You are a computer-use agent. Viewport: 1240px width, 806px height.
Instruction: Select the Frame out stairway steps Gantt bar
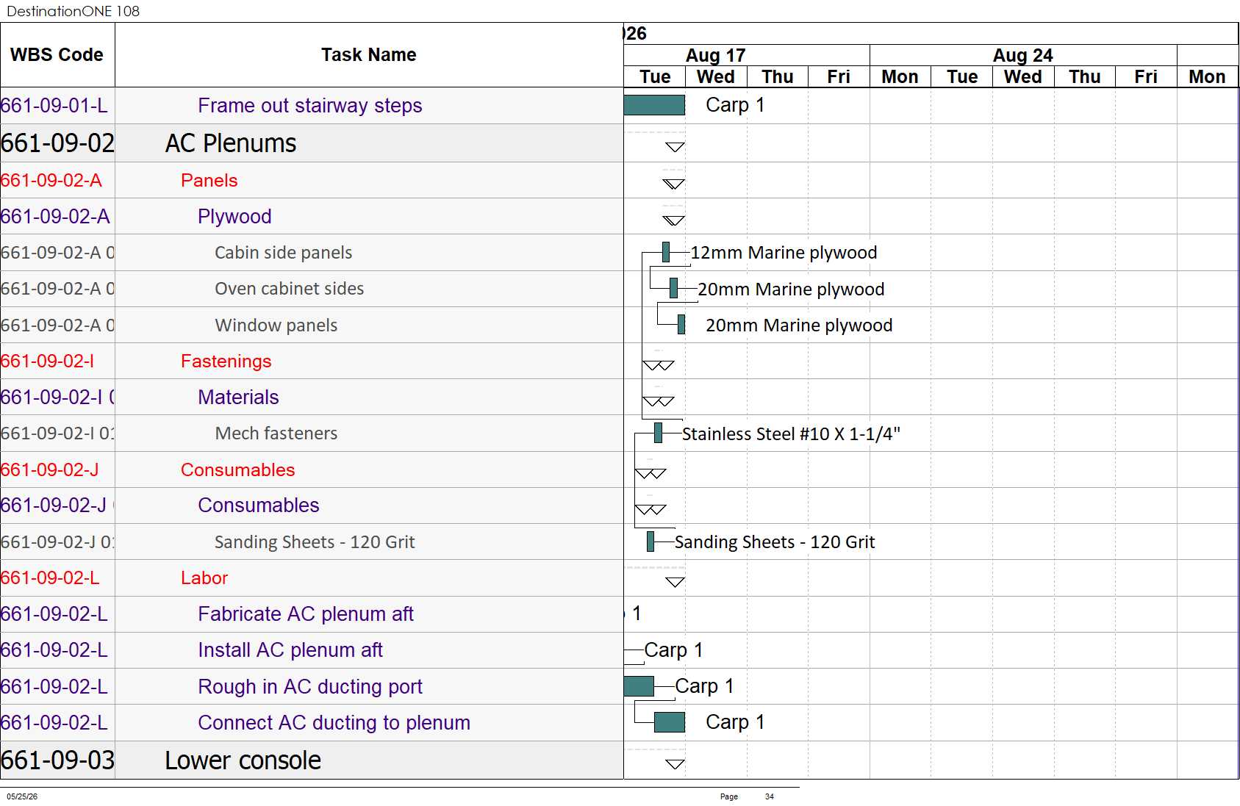point(654,105)
